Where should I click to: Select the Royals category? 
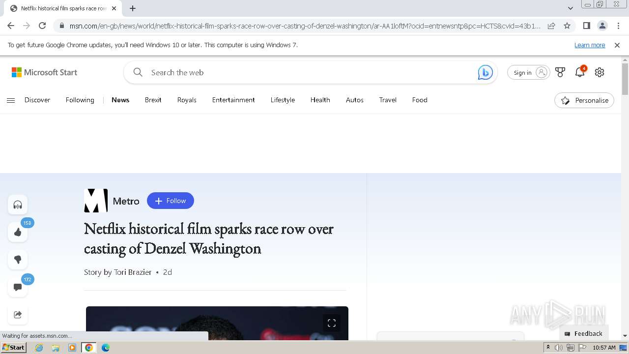pyautogui.click(x=187, y=100)
